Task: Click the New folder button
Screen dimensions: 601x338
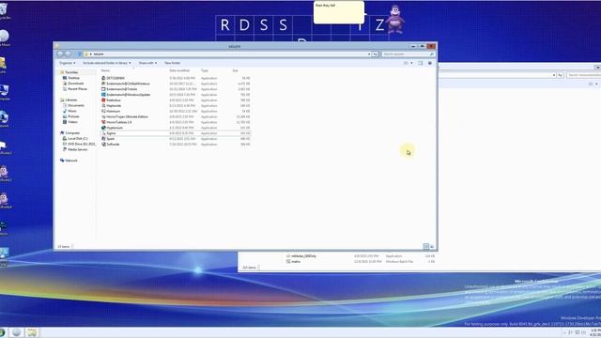Action: pos(173,63)
